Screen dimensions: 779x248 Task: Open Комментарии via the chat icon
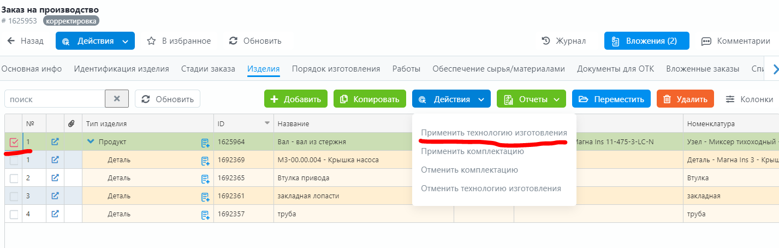point(706,41)
